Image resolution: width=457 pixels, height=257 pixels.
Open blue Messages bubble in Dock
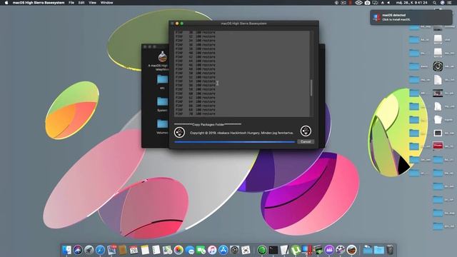click(x=190, y=250)
